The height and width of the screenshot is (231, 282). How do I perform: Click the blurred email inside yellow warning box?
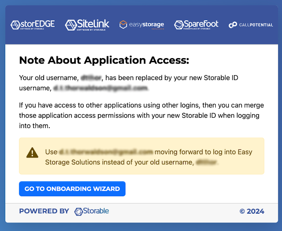pyautogui.click(x=106, y=152)
